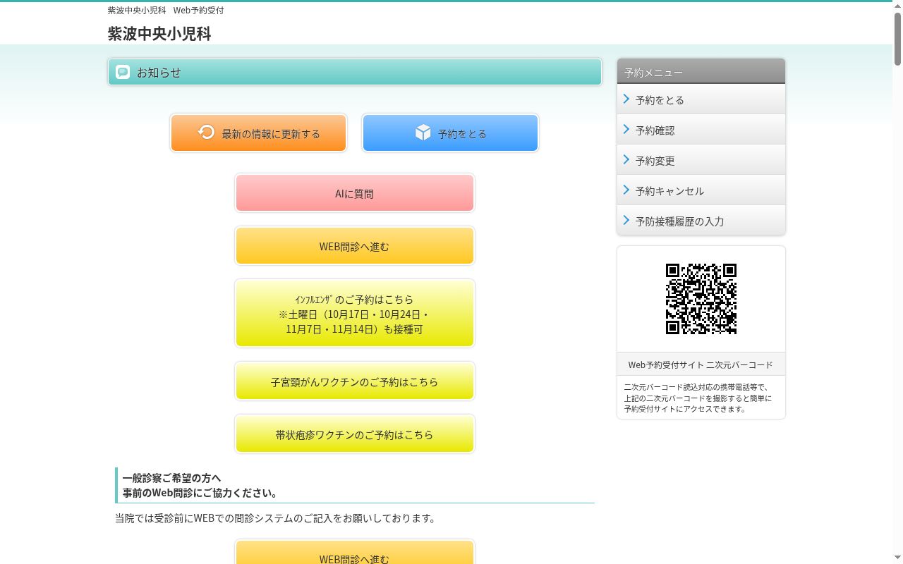The image size is (903, 564).
Task: Click the 予約メニュー sidebar header
Action: tap(701, 72)
